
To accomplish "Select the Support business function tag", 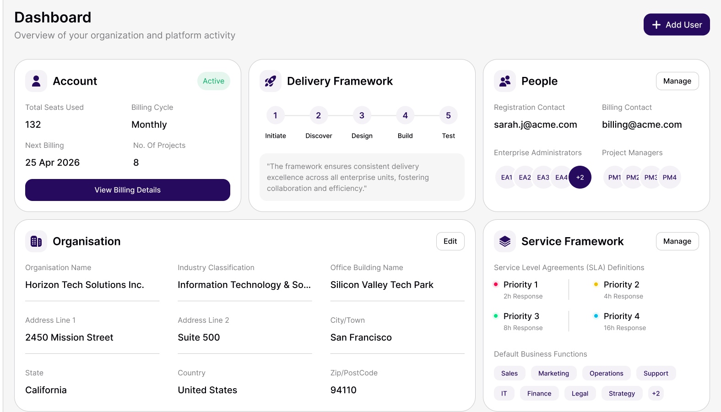I will point(656,373).
